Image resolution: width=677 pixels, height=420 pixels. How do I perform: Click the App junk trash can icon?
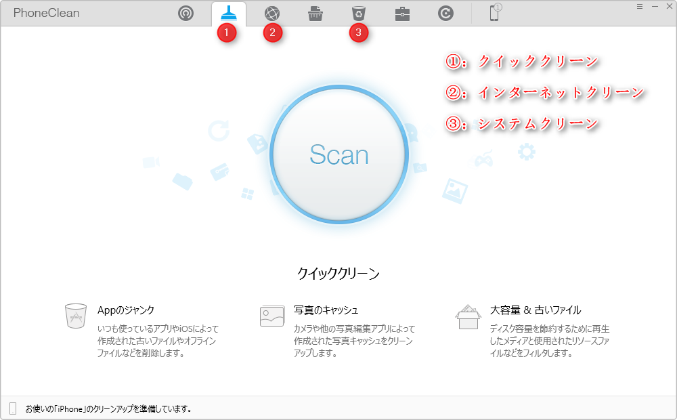76,316
